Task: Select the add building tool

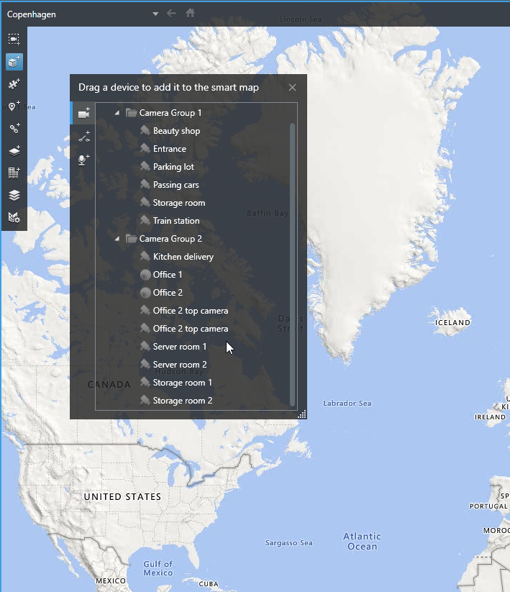Action: 14,173
